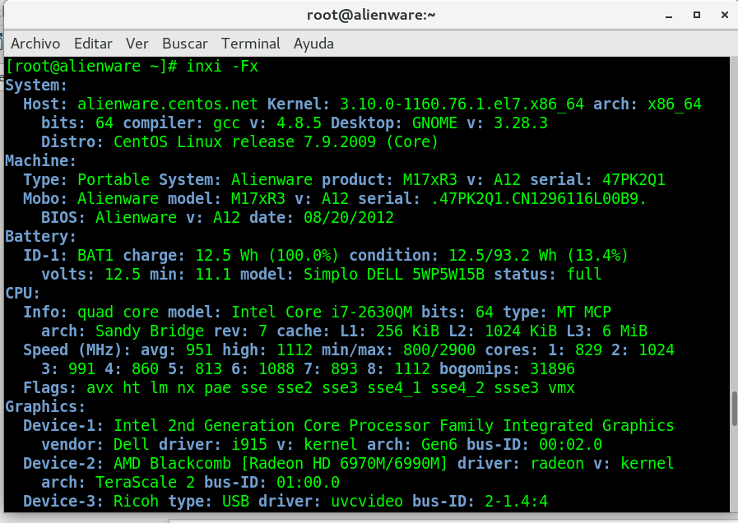Click the alienware.centos.net host name
This screenshot has height=523, width=738.
(168, 104)
